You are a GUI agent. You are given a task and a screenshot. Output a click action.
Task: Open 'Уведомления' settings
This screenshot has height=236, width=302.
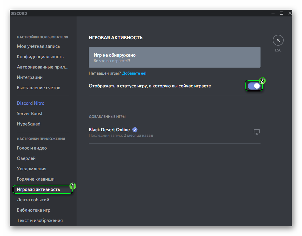pyautogui.click(x=32, y=169)
